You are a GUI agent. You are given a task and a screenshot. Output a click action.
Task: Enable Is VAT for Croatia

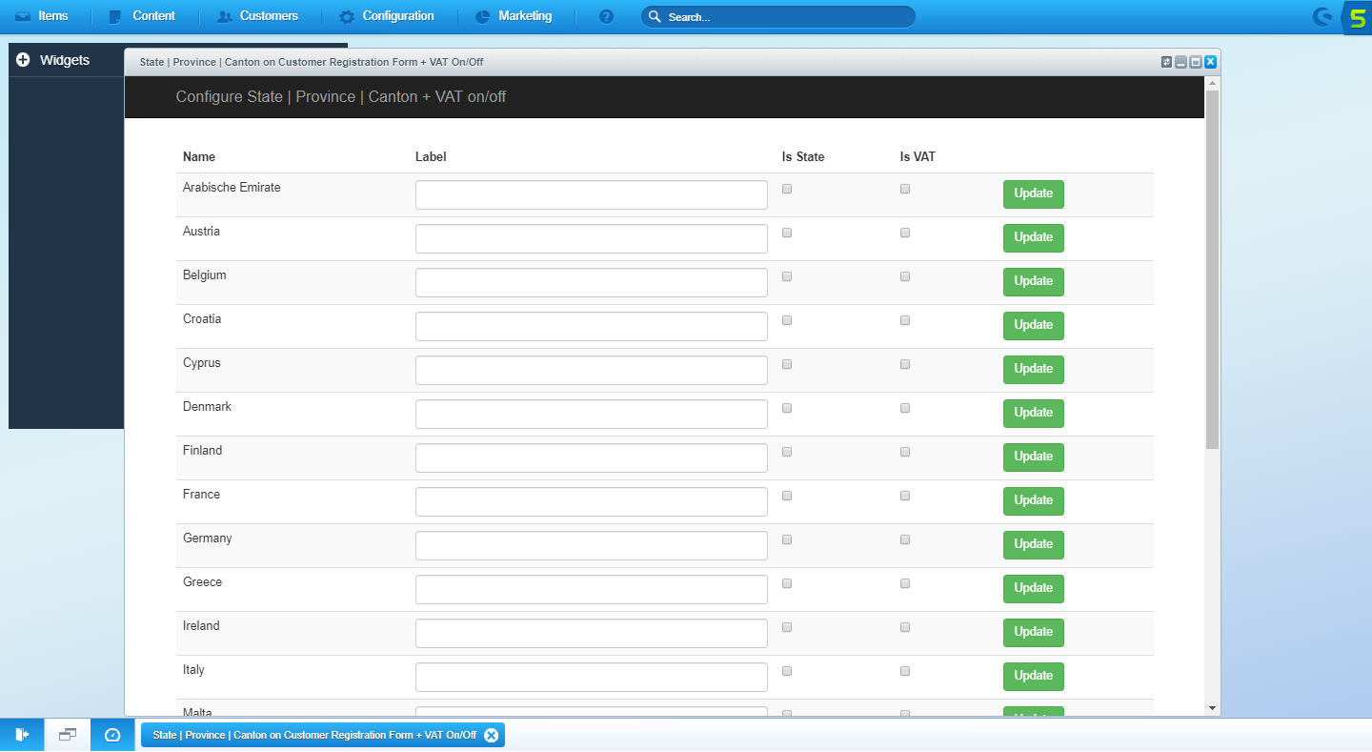905,320
